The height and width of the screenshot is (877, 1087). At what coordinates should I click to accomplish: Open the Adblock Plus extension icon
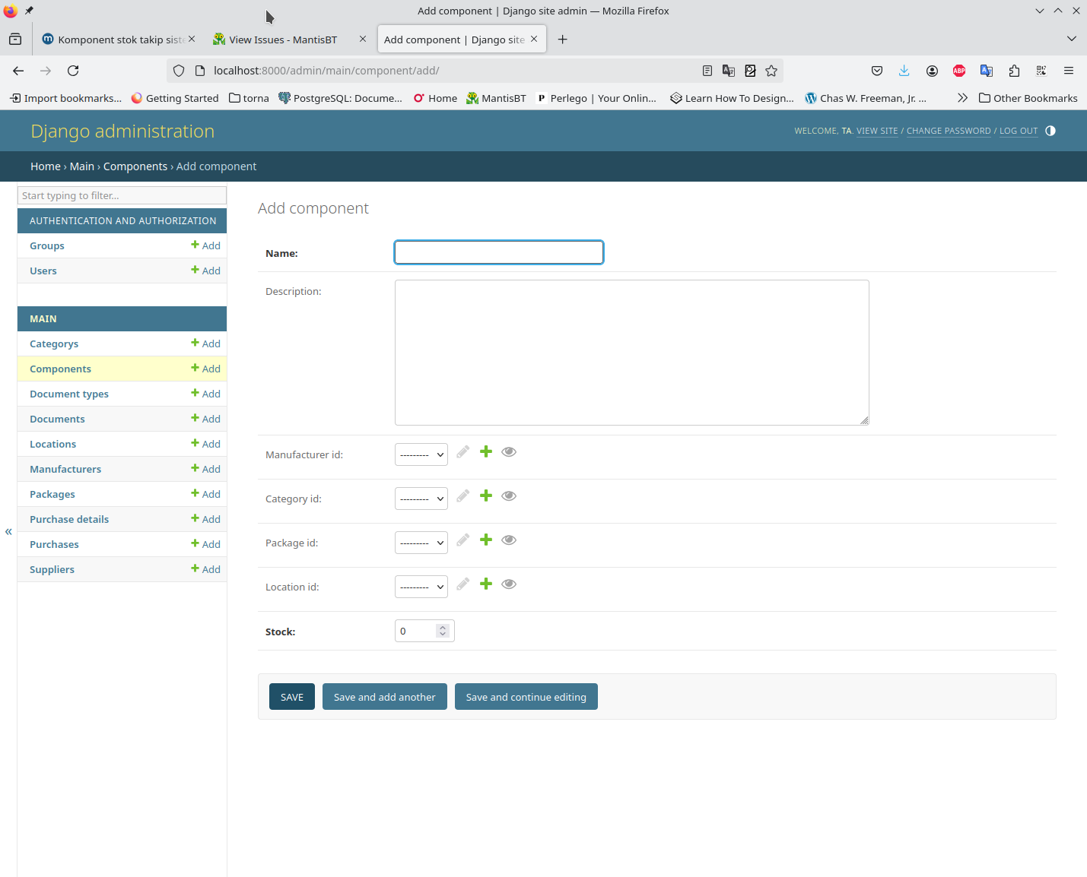tap(959, 71)
